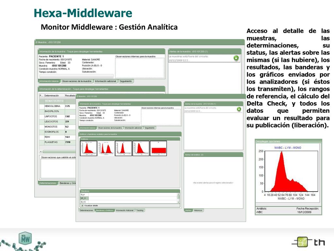Viewport: 334px width, 251px height.
Task: Select the DI_4 flag row
Action: click(129, 195)
